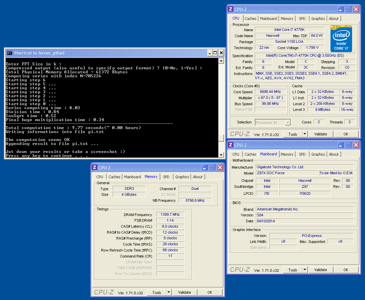Click the Core Voltage 1.799 V value
The image size is (365, 300).
click(x=312, y=47)
